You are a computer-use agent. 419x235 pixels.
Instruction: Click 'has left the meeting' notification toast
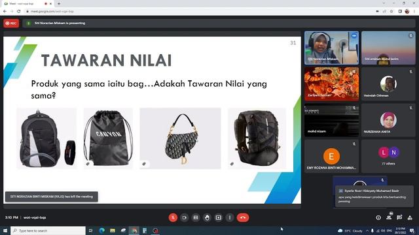(52, 196)
